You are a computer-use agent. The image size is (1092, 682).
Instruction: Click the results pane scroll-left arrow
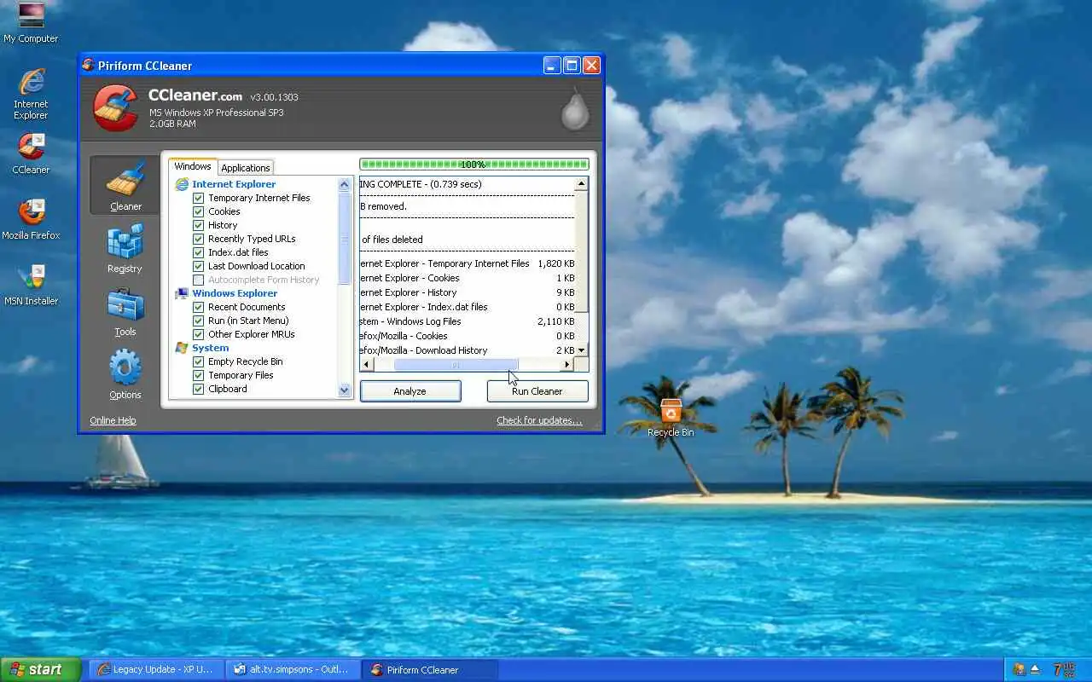(367, 365)
